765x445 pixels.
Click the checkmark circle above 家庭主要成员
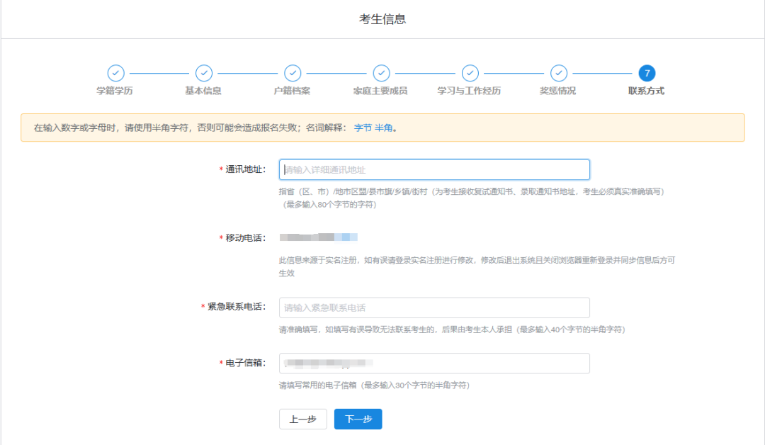point(381,73)
